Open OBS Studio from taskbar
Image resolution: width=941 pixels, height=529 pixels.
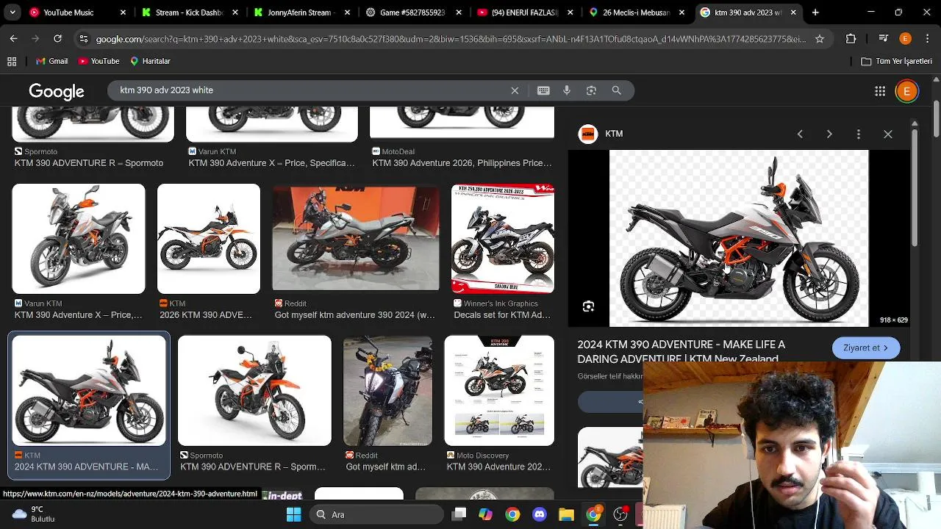(620, 514)
